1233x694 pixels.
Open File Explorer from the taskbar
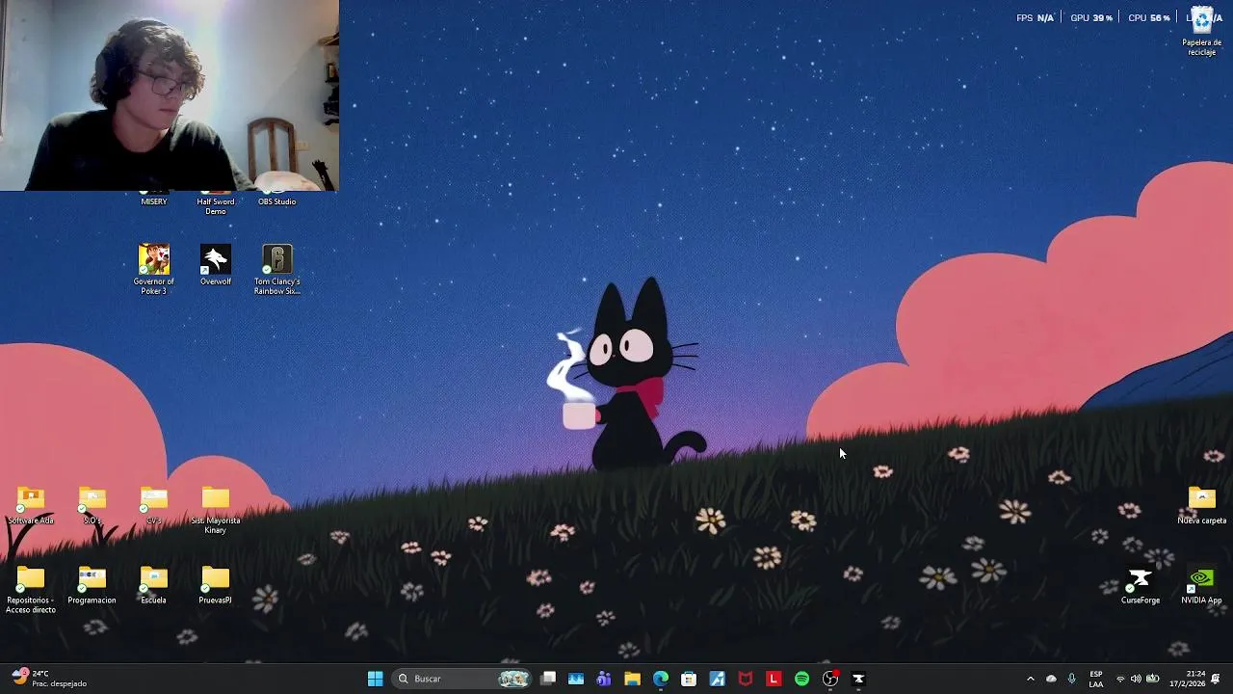click(632, 679)
